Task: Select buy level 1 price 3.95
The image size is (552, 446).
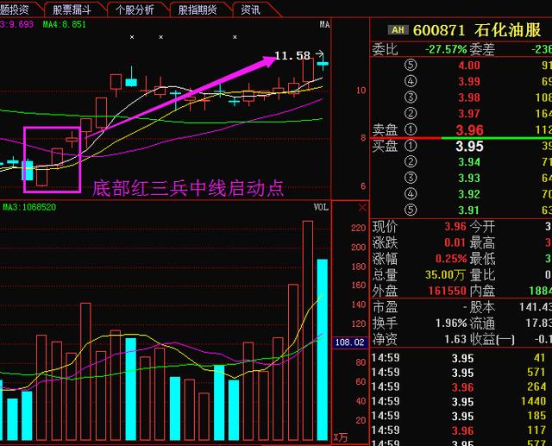Action: [x=469, y=146]
